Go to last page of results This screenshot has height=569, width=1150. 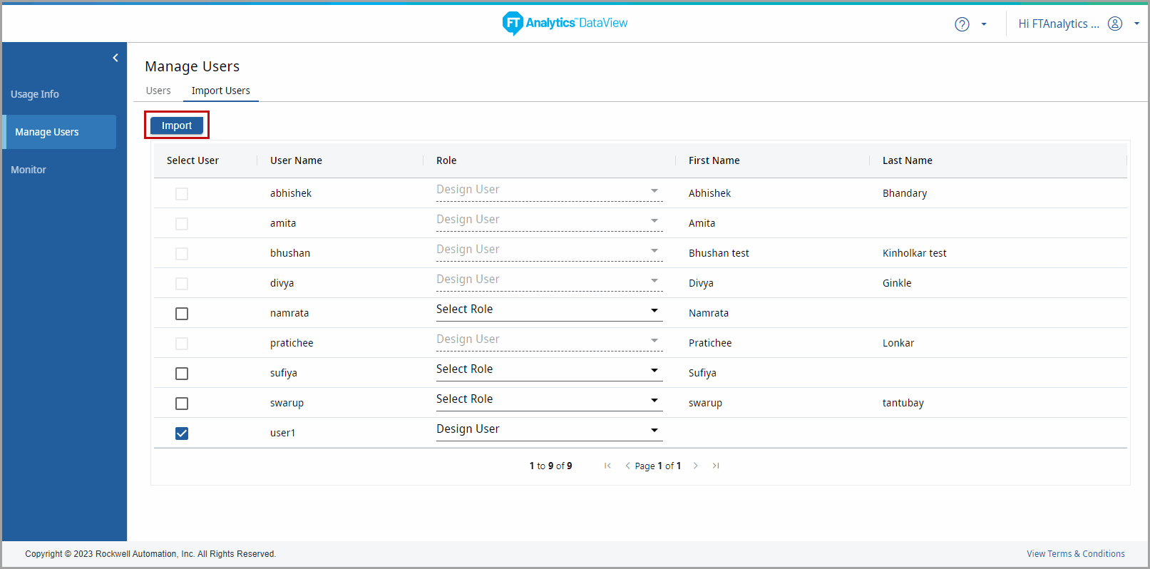[716, 466]
